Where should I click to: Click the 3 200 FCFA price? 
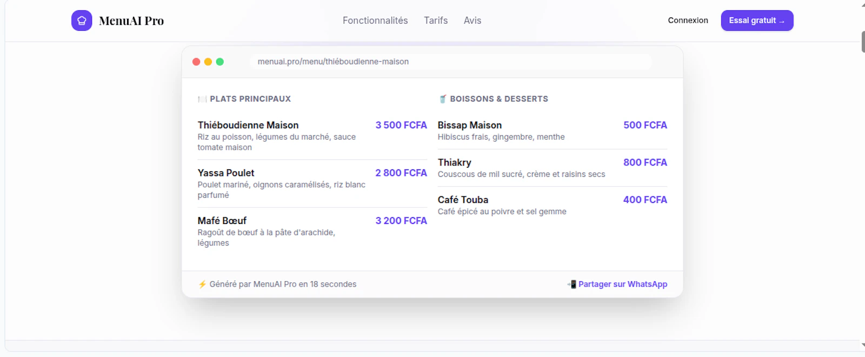pyautogui.click(x=401, y=221)
